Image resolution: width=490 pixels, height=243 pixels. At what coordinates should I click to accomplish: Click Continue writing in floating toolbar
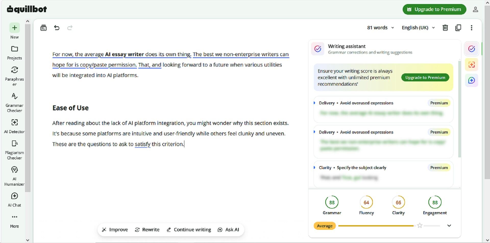[189, 229]
